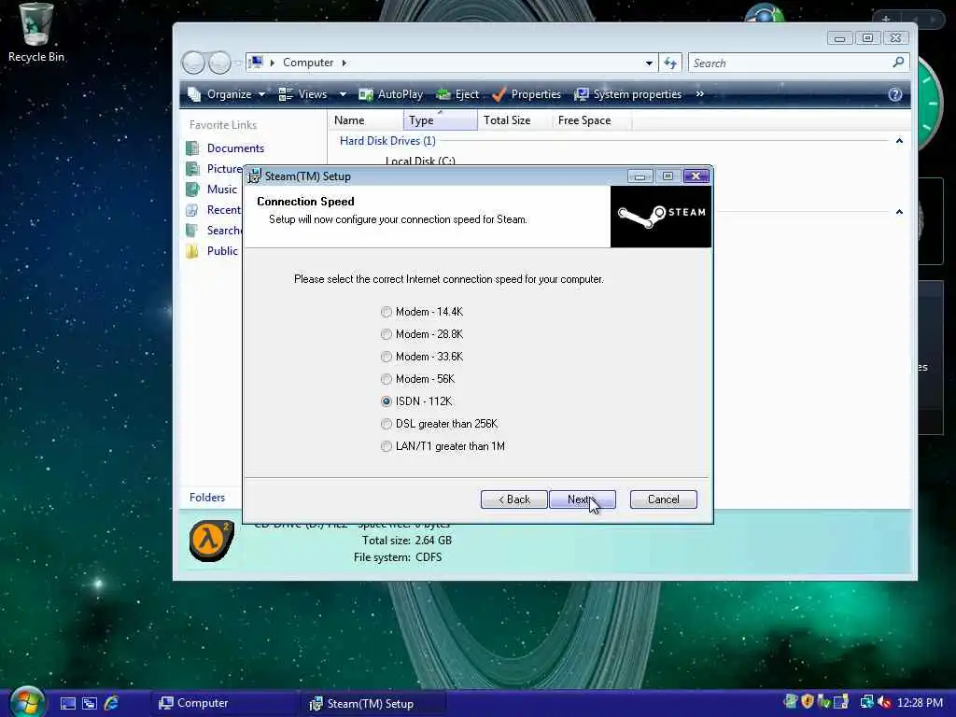Screen dimensions: 956x717
Task: Open the Recycle Bin desktop icon
Action: [x=36, y=33]
